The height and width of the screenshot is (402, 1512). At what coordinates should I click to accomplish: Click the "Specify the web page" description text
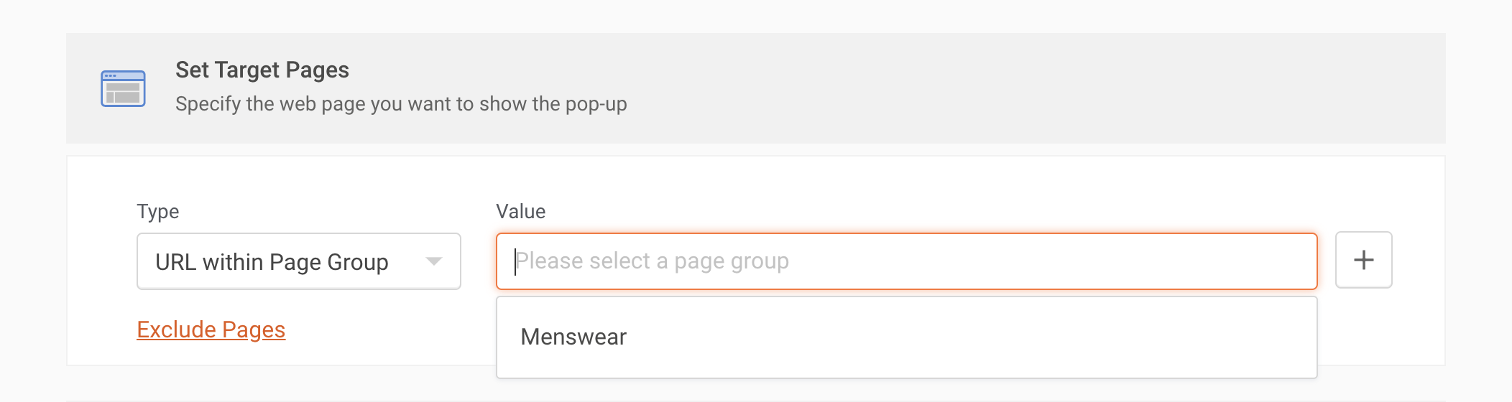[401, 104]
